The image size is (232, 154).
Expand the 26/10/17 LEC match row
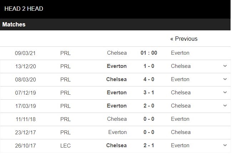(x=225, y=145)
